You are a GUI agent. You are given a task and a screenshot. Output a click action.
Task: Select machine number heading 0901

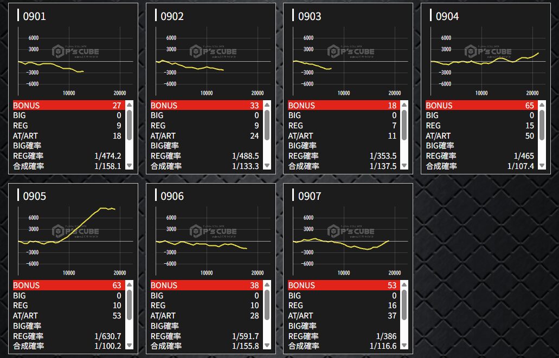(x=34, y=16)
